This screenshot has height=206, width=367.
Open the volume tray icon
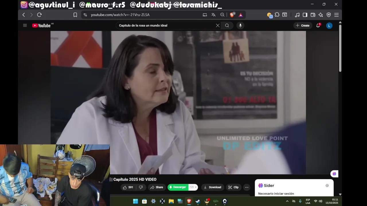pyautogui.click(x=321, y=201)
